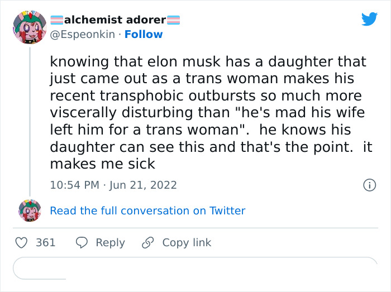Open the author's profile avatar
Screen dimensions: 391x292
pyautogui.click(x=30, y=26)
